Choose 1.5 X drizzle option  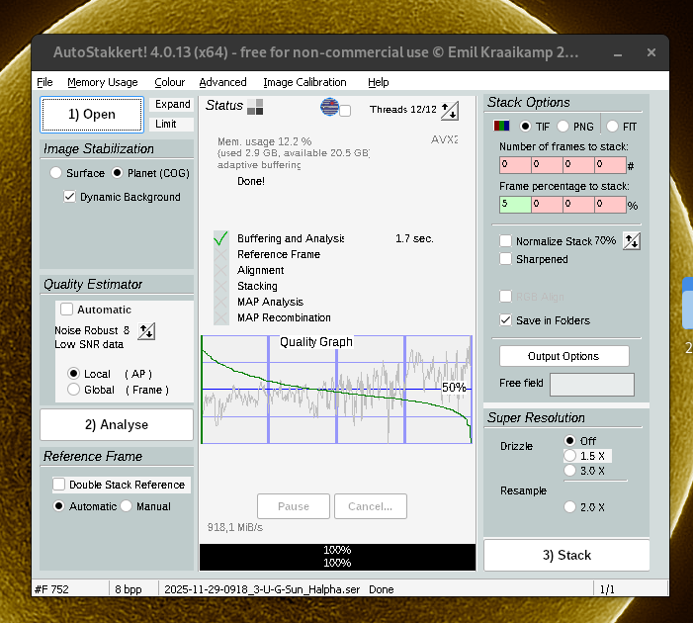pos(569,455)
